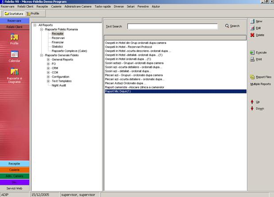Click the Edit report icon

(252, 28)
